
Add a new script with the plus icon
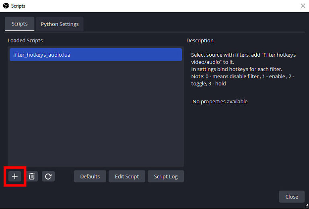15,176
